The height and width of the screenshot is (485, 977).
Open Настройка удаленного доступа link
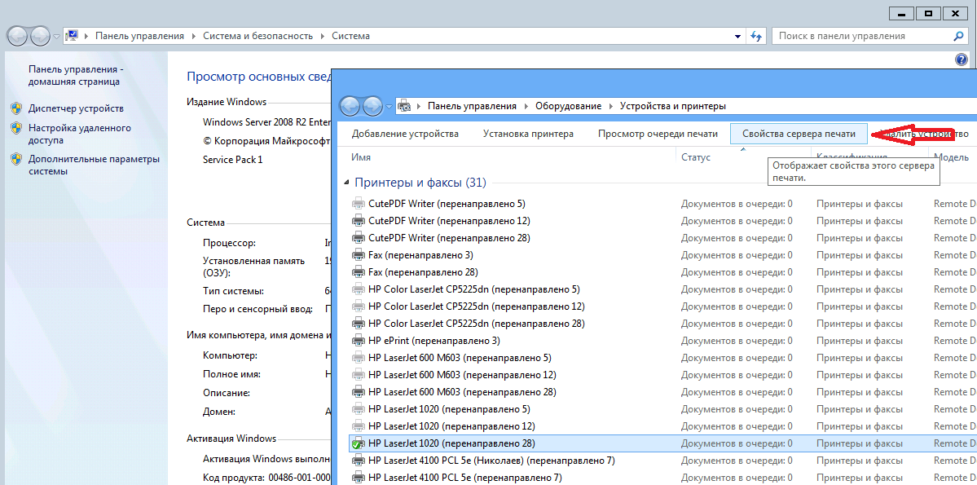80,134
